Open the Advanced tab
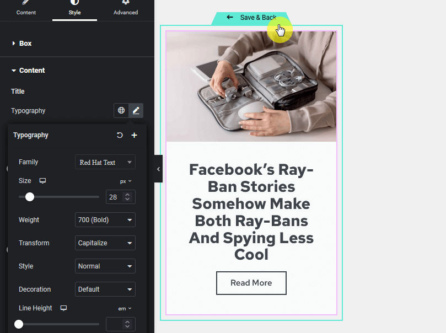 coord(126,9)
